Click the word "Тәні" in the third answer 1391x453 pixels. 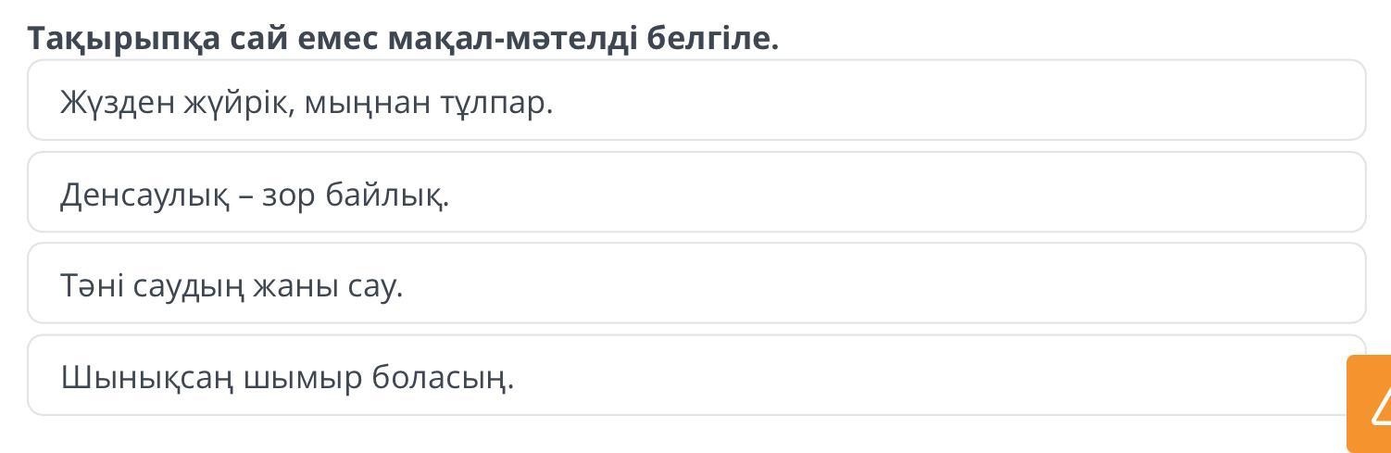(93, 285)
